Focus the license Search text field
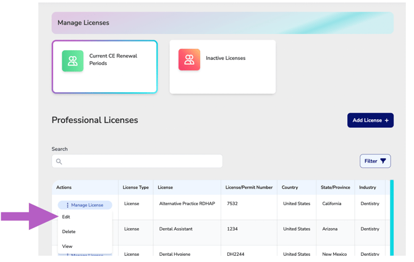 pyautogui.click(x=142, y=161)
